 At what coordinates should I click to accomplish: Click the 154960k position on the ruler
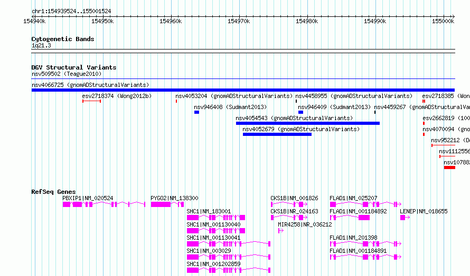[171, 21]
